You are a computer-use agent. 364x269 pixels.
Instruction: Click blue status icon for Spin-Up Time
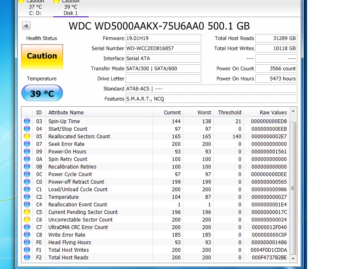click(x=27, y=121)
